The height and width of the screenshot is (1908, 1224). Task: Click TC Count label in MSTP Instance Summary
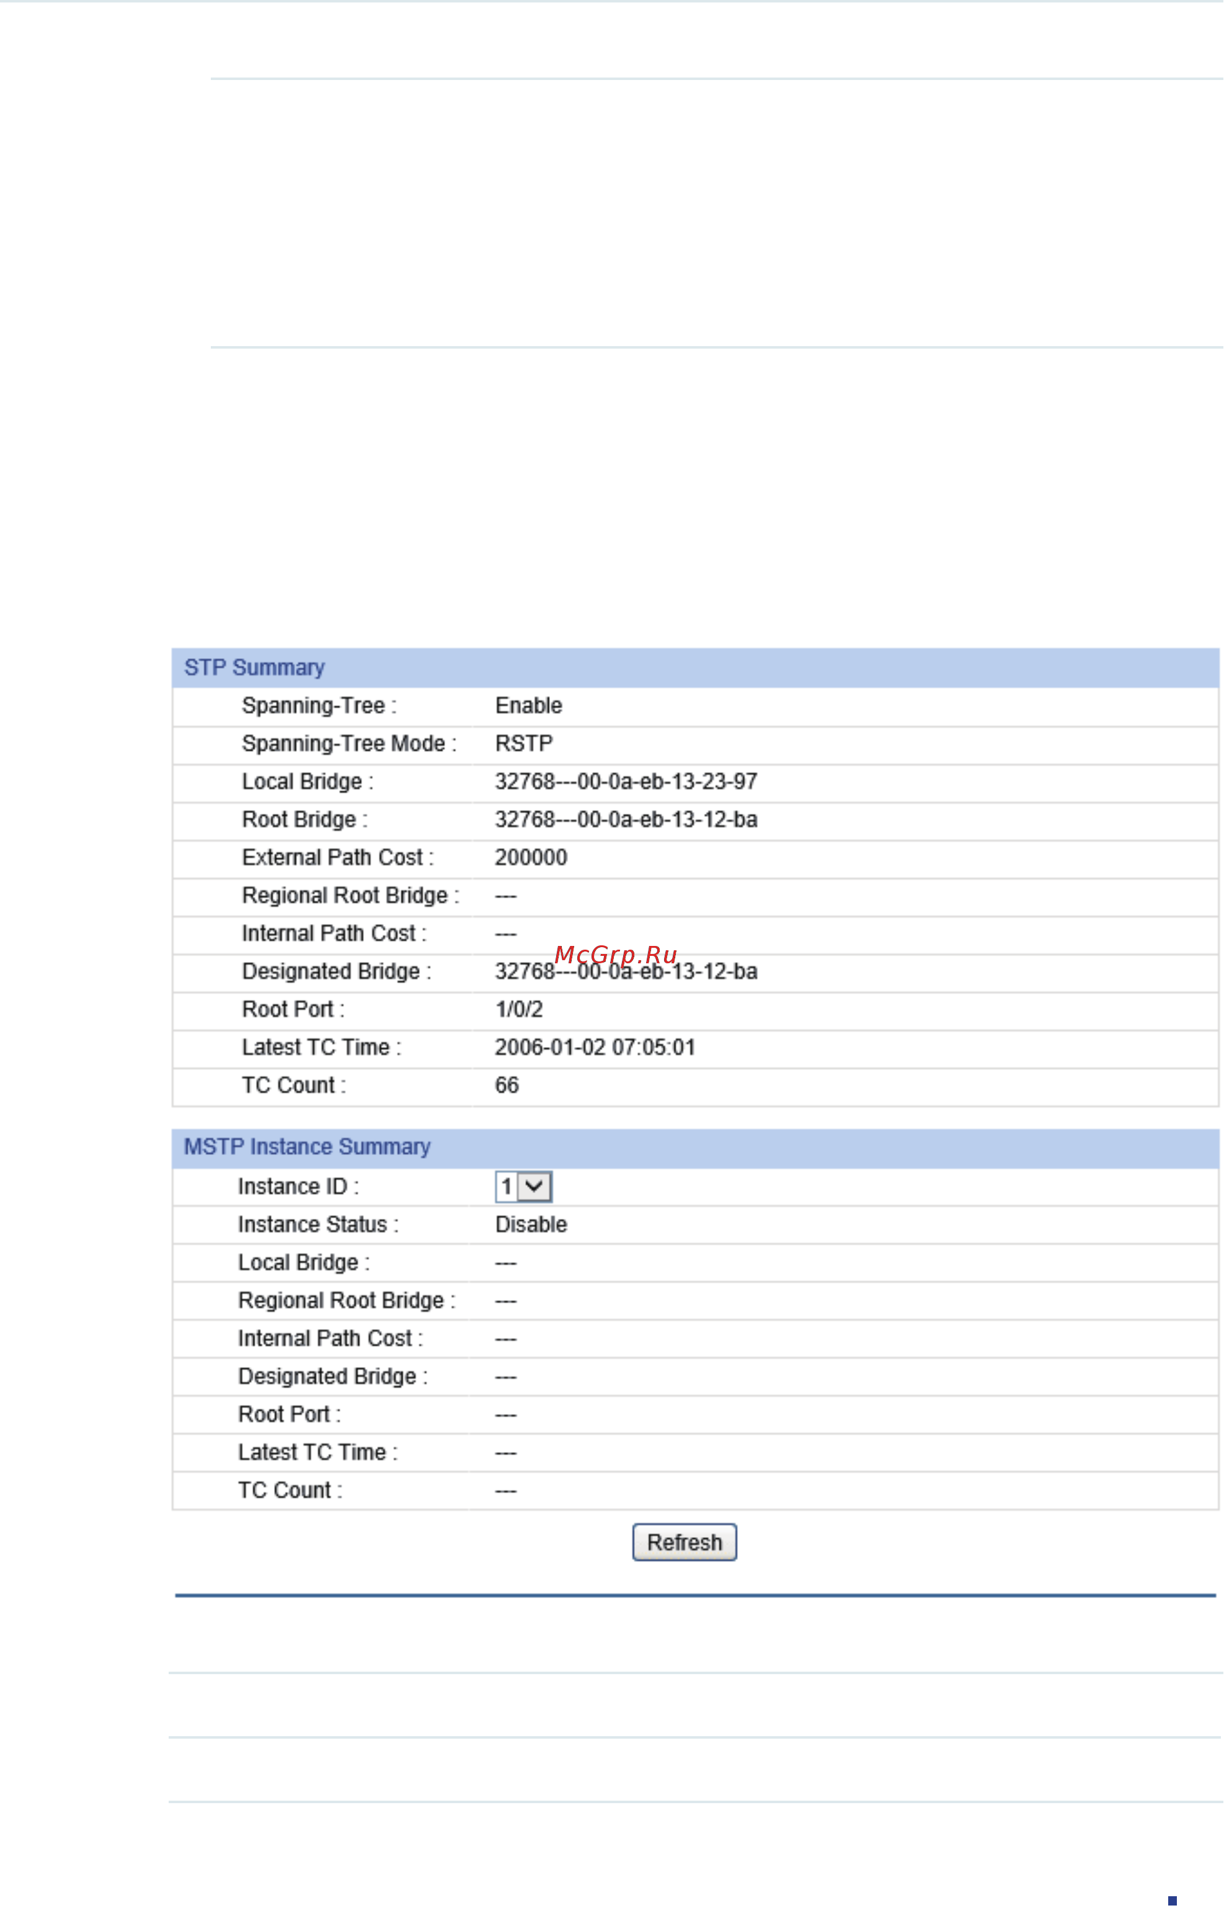290,1491
